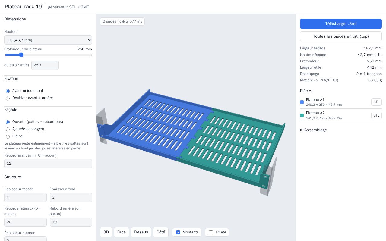Switch to the 3D view

[106, 232]
